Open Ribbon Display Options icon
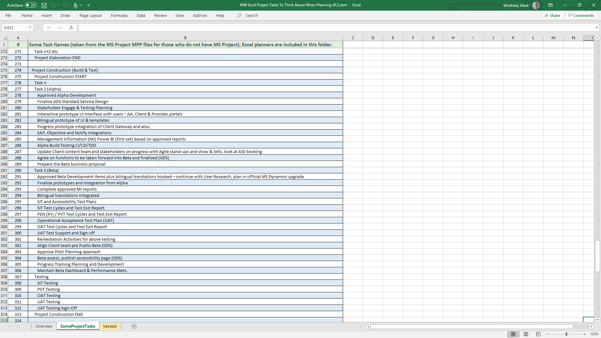The image size is (601, 338). [x=550, y=5]
